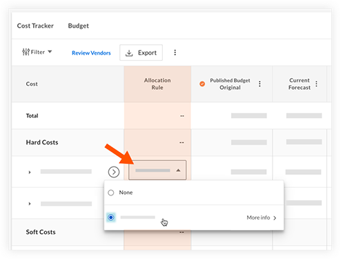Viewport: 345px width, 259px height.
Task: Open Published Budget Original column options
Action: (259, 84)
